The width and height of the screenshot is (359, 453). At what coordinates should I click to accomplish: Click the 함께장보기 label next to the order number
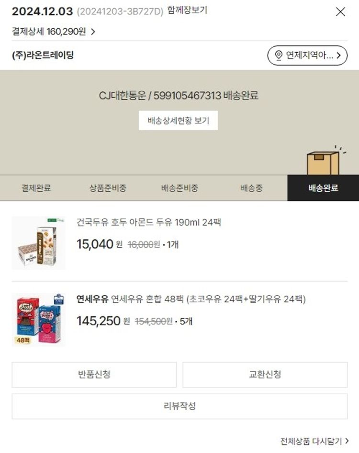pos(187,11)
